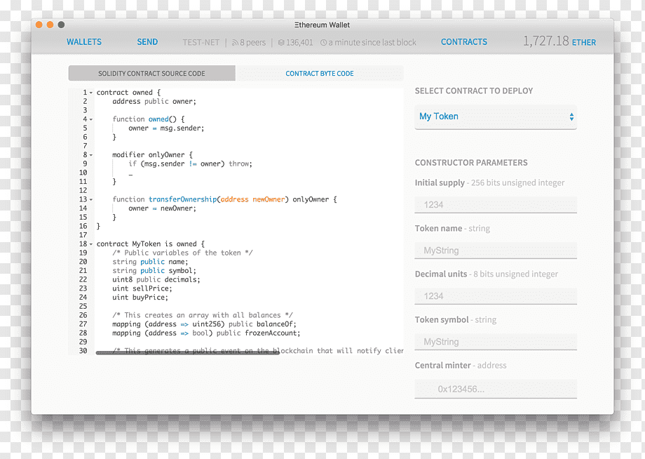
Task: Click the 'string public name;' line
Action: (150, 262)
